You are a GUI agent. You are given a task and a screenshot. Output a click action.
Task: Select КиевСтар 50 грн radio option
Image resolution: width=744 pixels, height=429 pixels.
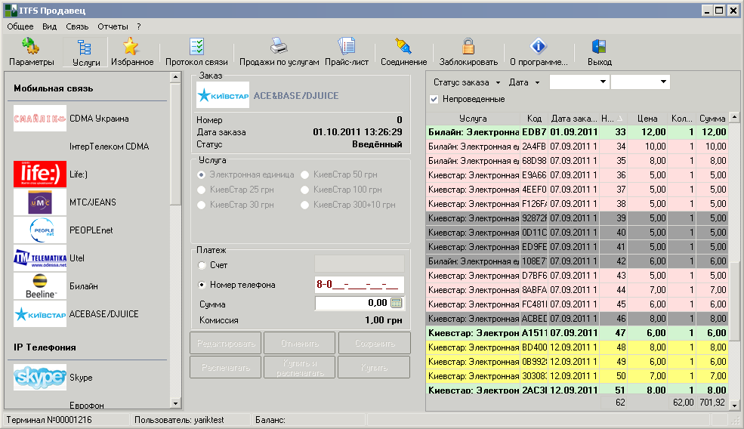[304, 174]
